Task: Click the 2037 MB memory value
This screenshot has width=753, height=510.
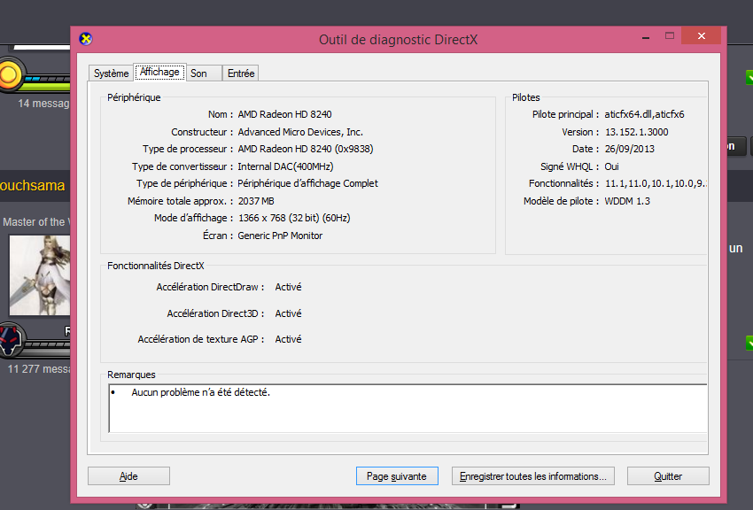Action: 256,201
